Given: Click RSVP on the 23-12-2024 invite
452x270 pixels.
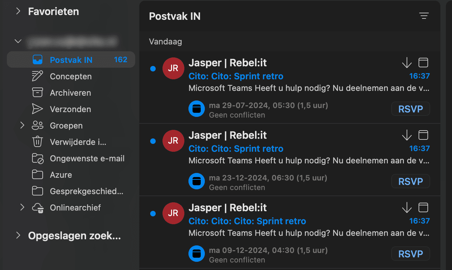Looking at the screenshot, I should pos(410,181).
